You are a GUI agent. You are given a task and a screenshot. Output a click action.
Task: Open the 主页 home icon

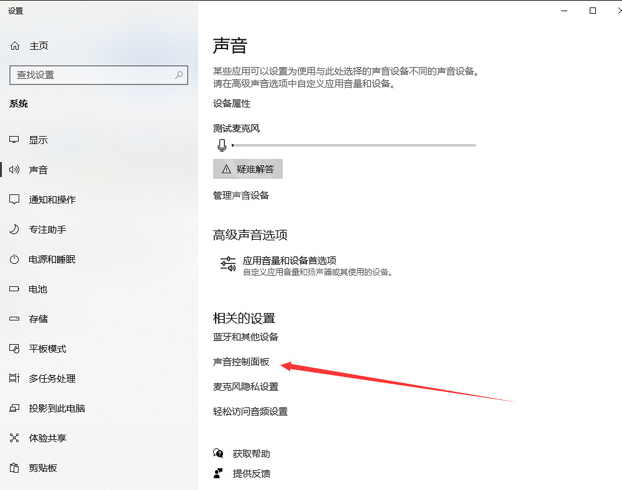14,45
